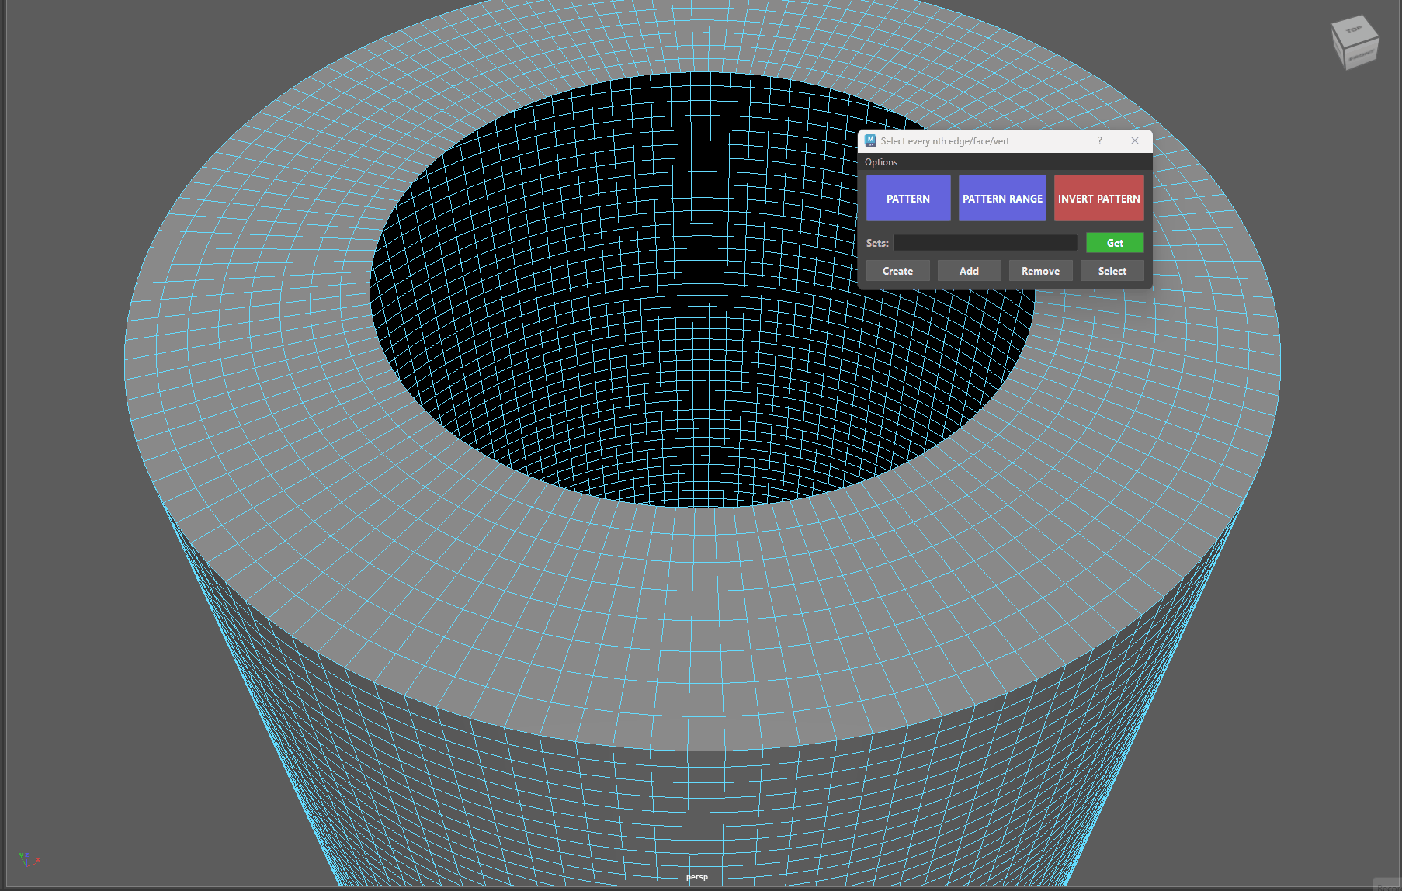Click the Select every nth edge/face/vert title bar
The image size is (1402, 891).
945,141
